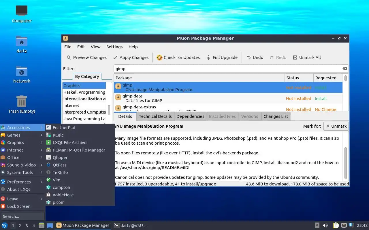Click Check for Updates
369x230 pixels.
click(178, 57)
